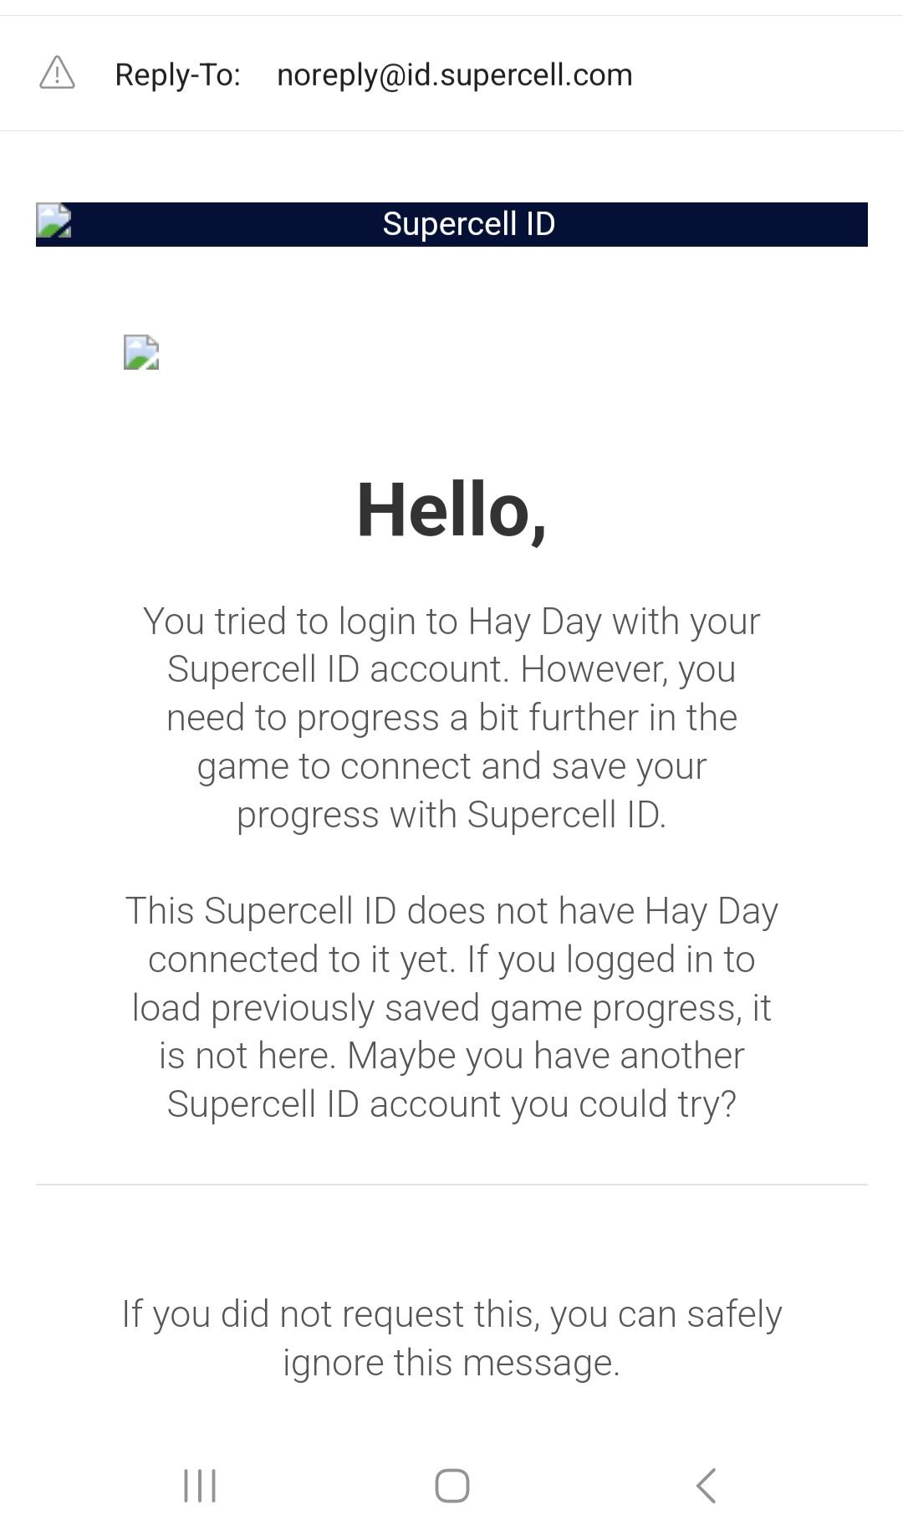
Task: Tap the line 'need to progress a bit further'
Action: (x=451, y=718)
